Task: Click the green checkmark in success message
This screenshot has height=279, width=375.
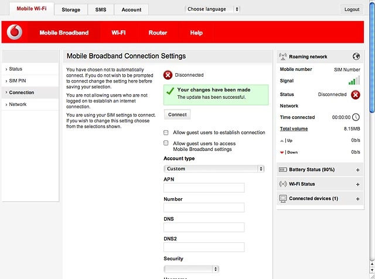Action: (170, 91)
